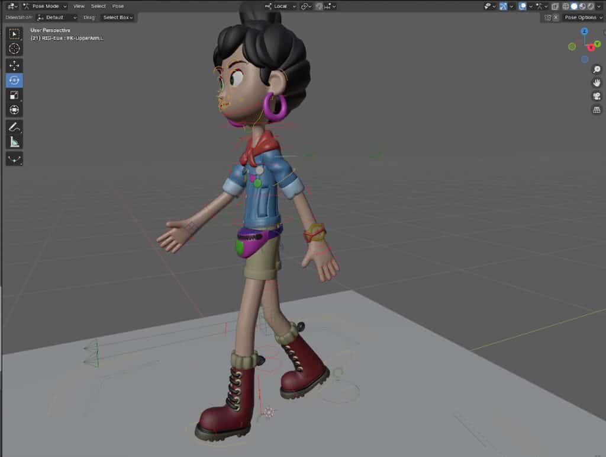Image resolution: width=606 pixels, height=457 pixels.
Task: Open the Select menu in the header
Action: [98, 6]
